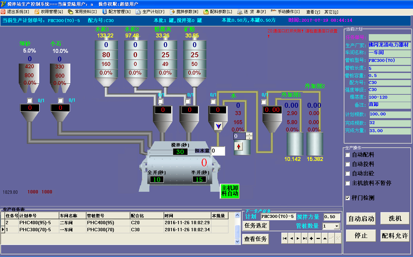Open the 配方管理[R] menu
Viewport: 413px width, 257px height.
(117, 12)
